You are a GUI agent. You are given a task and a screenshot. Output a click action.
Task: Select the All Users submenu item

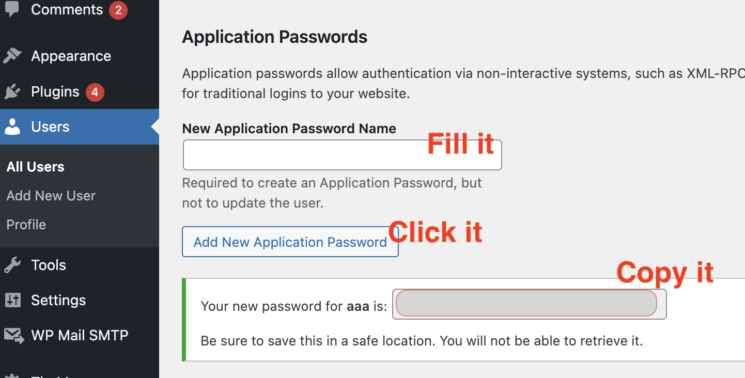point(36,167)
